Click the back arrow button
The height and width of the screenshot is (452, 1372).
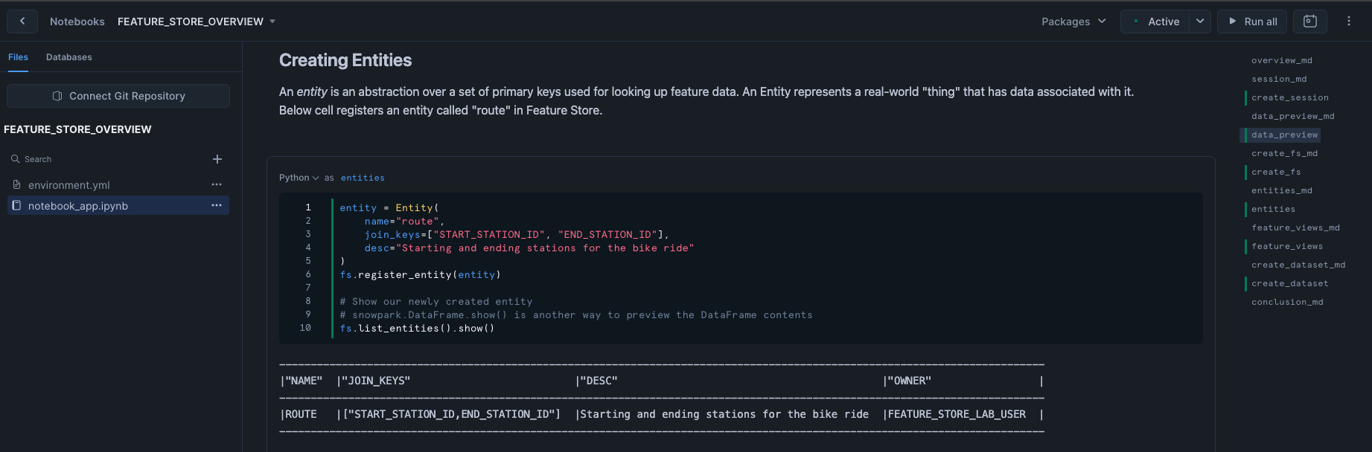[22, 22]
